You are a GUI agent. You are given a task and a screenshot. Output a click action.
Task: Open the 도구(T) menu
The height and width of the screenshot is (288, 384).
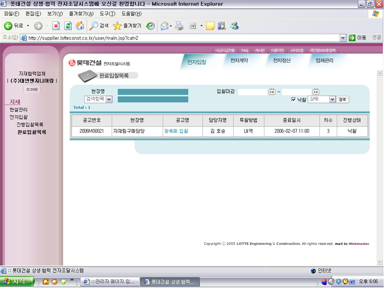pyautogui.click(x=108, y=14)
